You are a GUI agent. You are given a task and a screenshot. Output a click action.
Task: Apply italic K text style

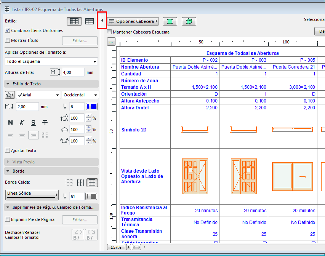[x=22, y=122]
